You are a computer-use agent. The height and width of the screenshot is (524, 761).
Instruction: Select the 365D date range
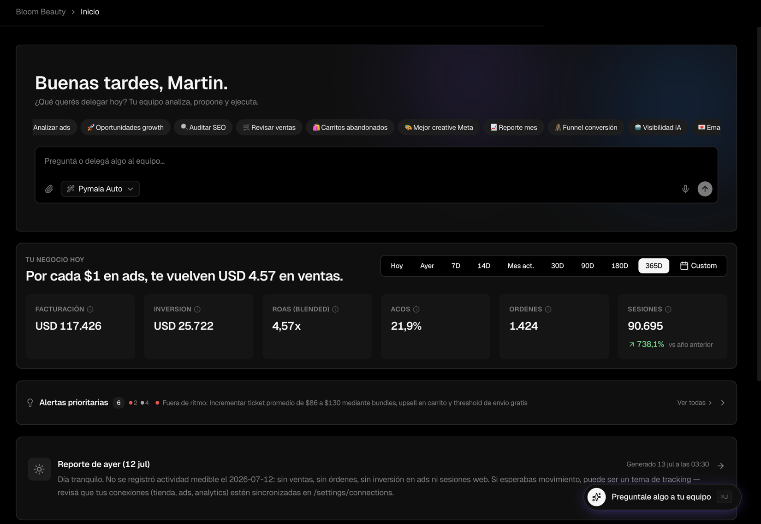pyautogui.click(x=654, y=266)
